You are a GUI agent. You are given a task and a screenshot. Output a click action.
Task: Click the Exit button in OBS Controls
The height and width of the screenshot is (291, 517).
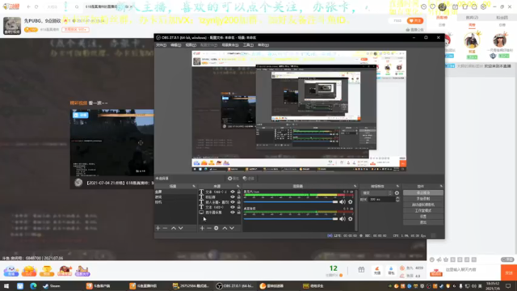[x=423, y=222]
